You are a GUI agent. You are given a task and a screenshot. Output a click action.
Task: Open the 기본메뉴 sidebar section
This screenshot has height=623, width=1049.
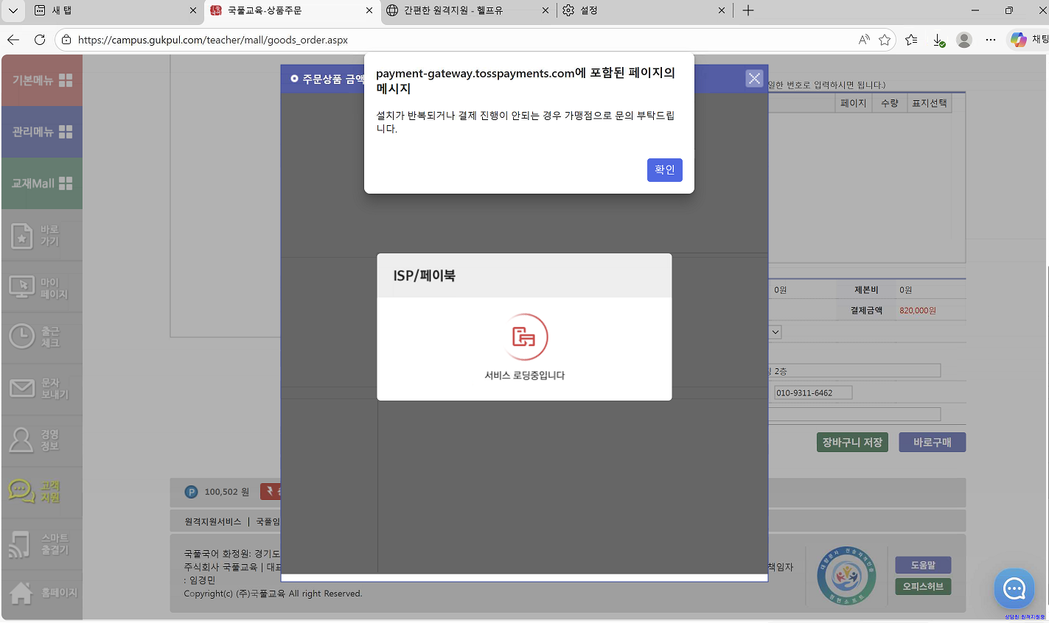click(42, 80)
